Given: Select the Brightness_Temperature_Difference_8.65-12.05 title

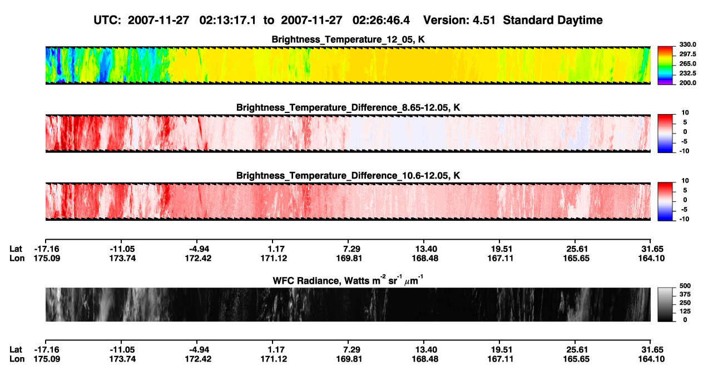Looking at the screenshot, I should click(x=349, y=107).
